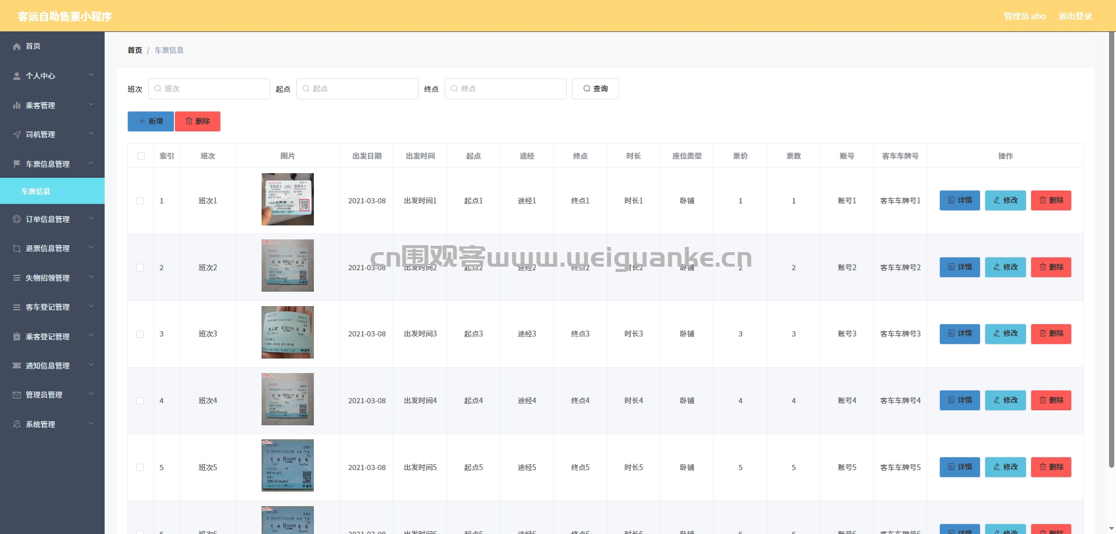Viewport: 1116px width, 534px height.
Task: Expand the 退票信息管理 menu chevron
Action: click(91, 248)
